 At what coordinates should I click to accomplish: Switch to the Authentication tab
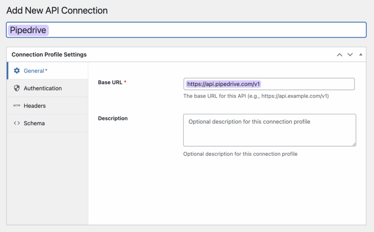43,88
